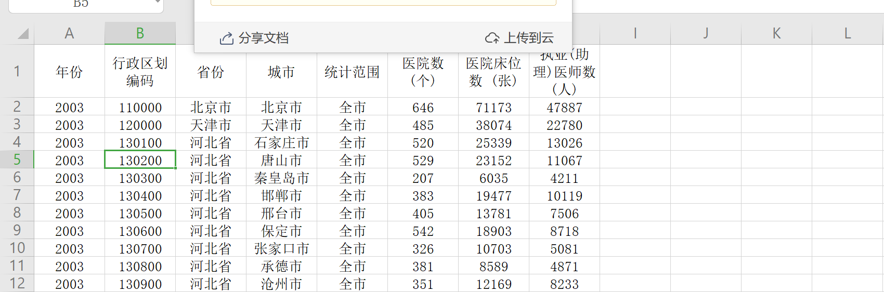Select row 8 header
The height and width of the screenshot is (292, 884).
pos(17,213)
